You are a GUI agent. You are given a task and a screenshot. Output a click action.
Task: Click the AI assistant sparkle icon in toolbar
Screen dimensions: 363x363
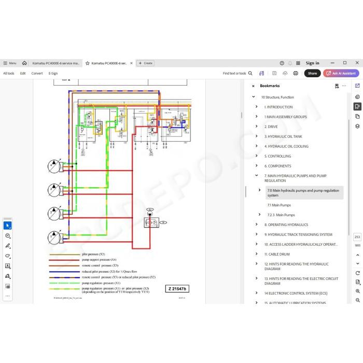coord(261,74)
